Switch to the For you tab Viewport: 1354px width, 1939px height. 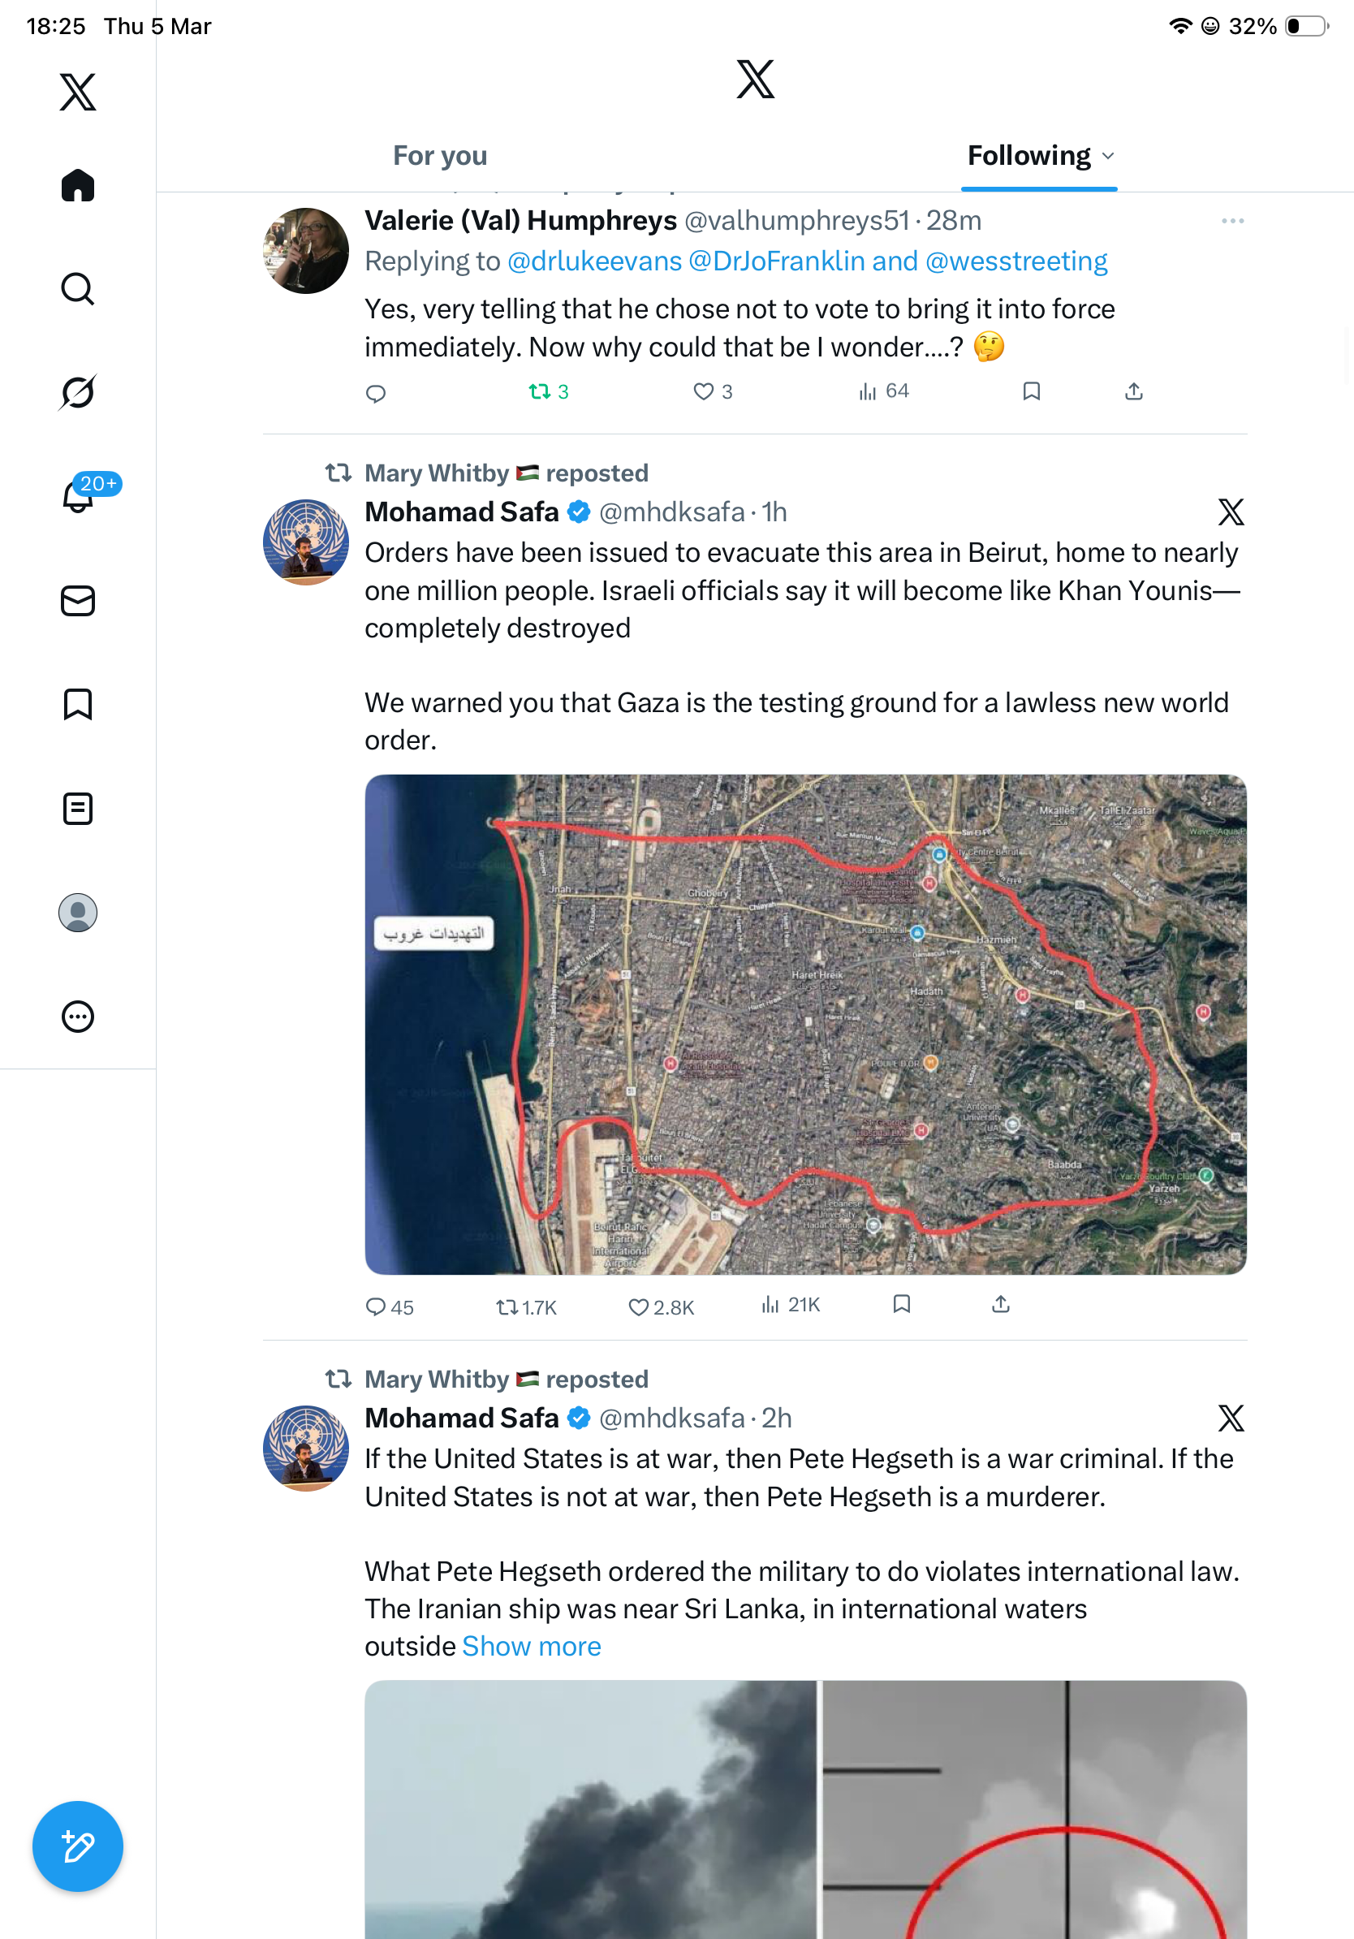440,155
